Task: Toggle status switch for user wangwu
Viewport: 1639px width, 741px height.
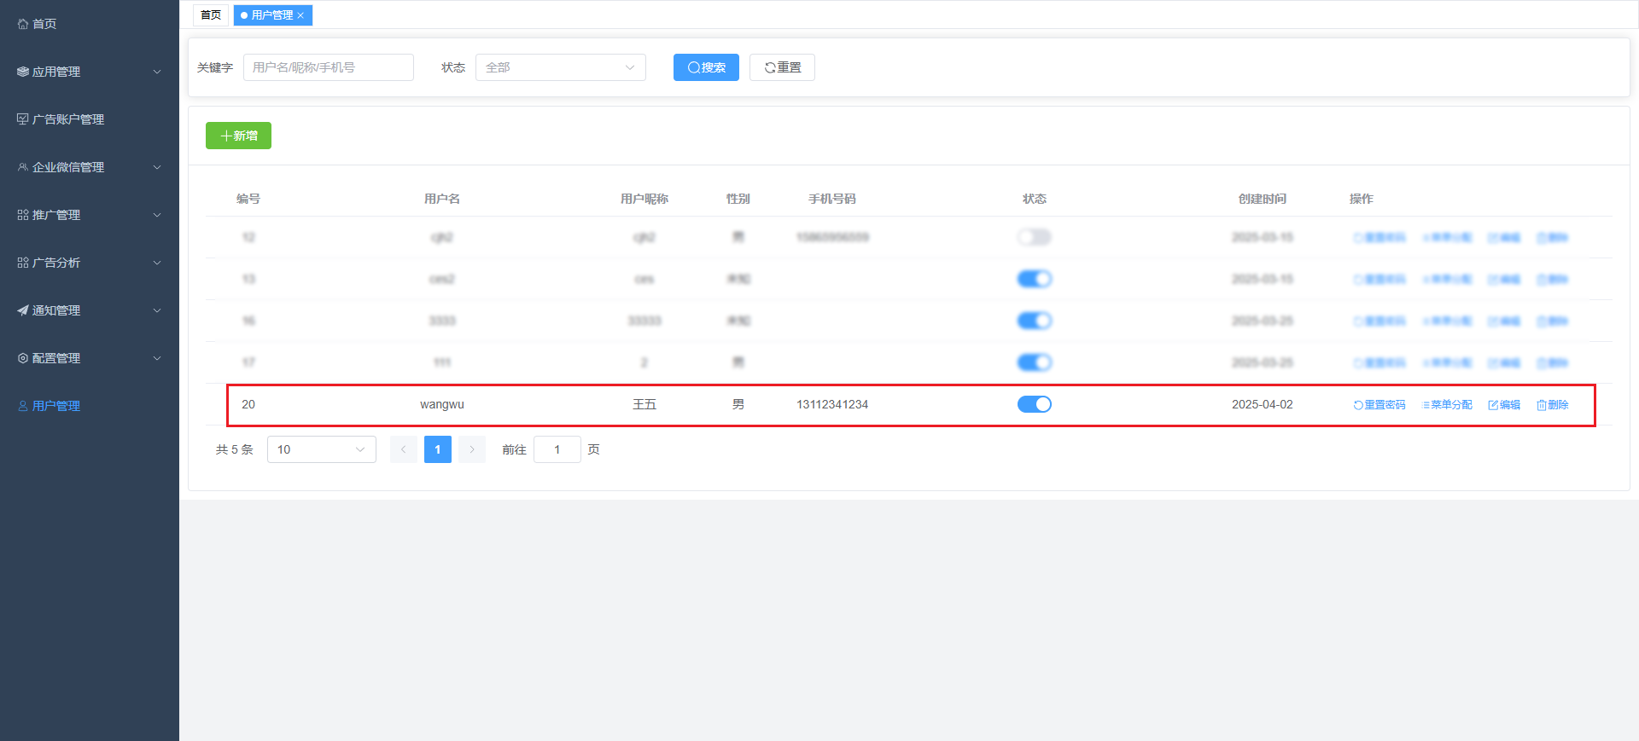Action: pos(1034,404)
